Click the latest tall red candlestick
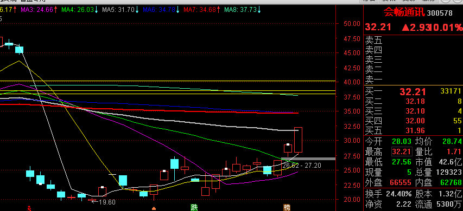 tap(298, 140)
